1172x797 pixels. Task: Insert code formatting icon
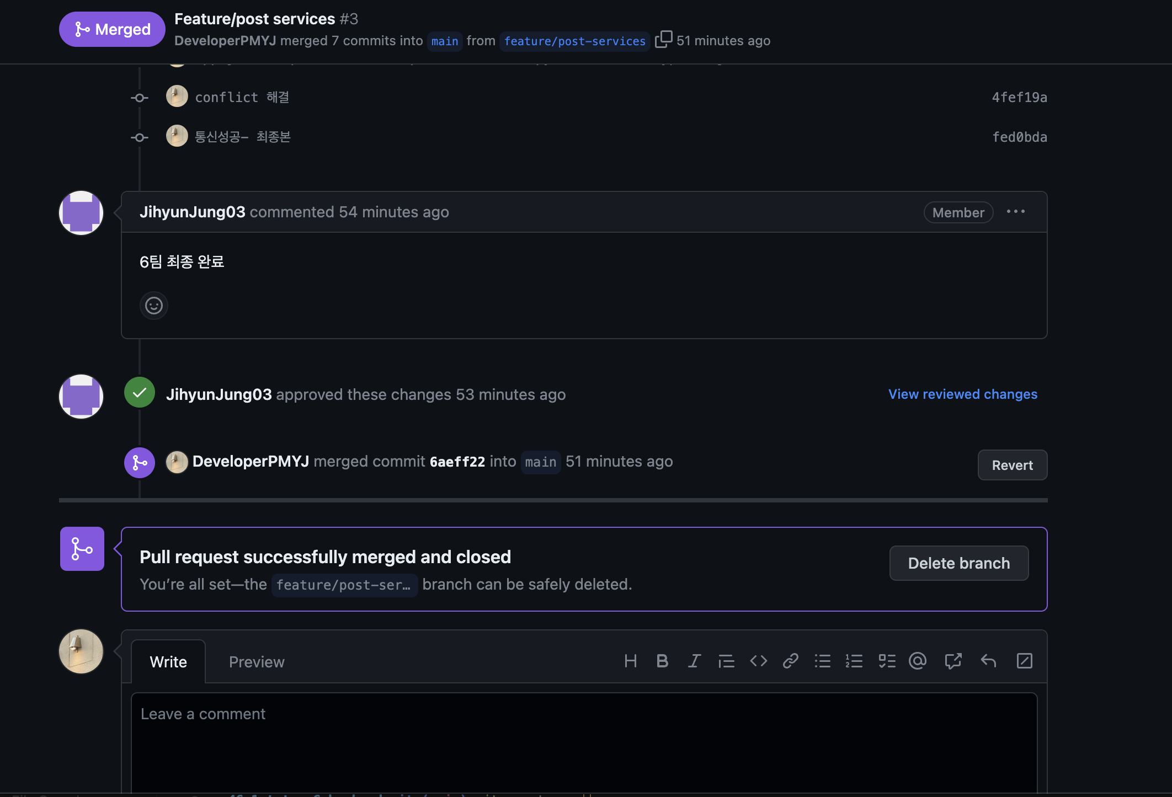(758, 661)
